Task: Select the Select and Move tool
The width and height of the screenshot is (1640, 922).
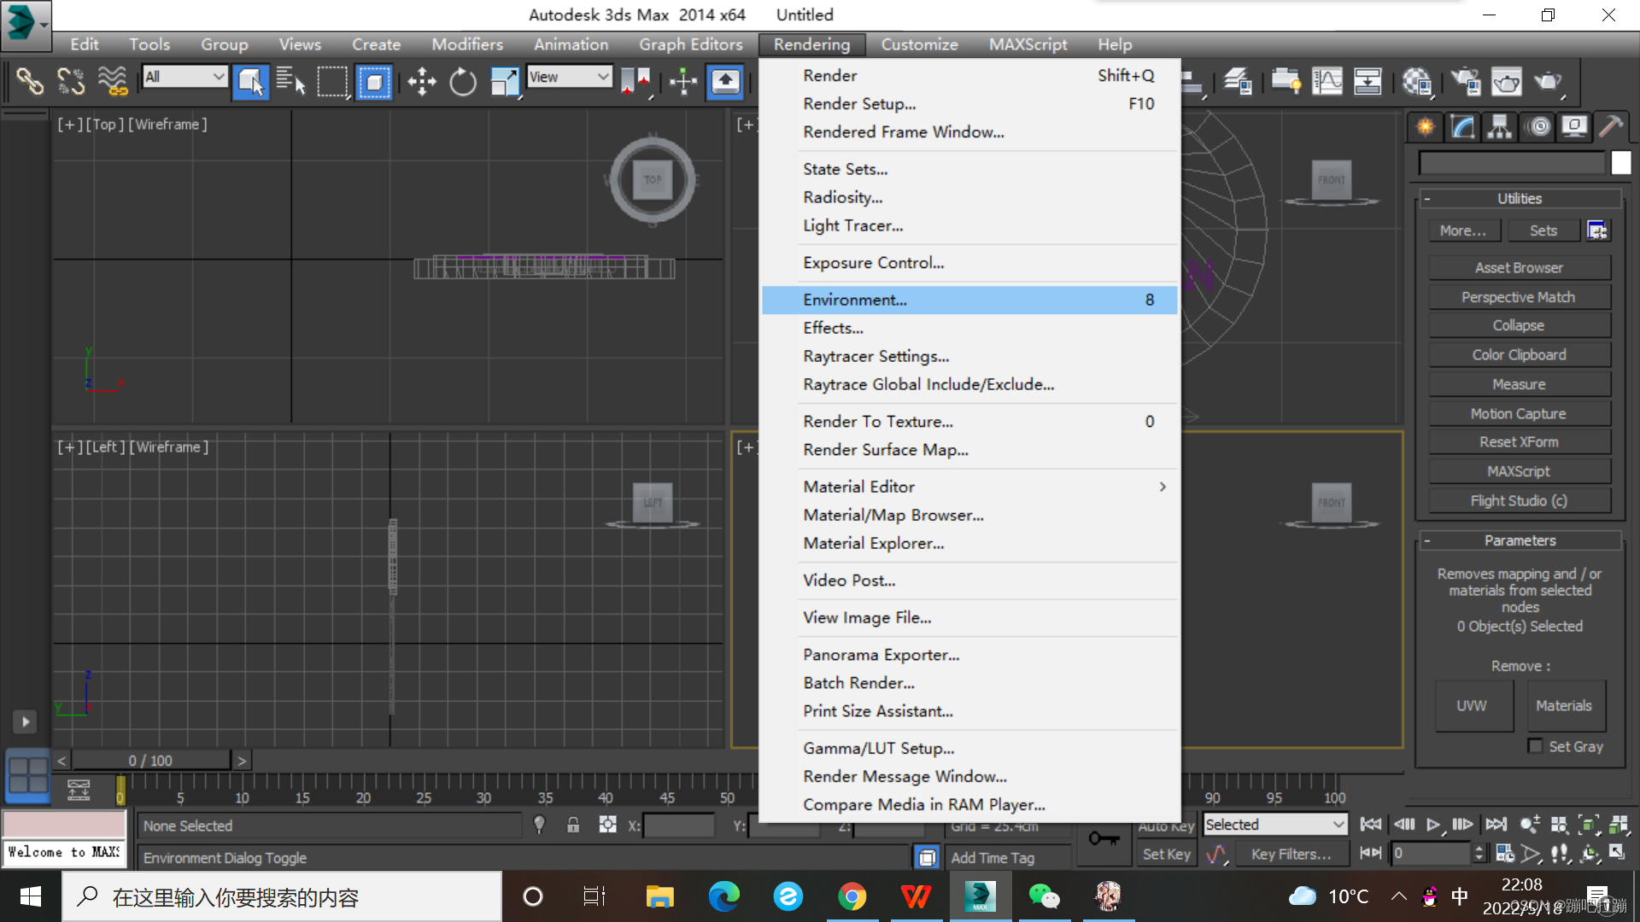Action: (x=422, y=82)
